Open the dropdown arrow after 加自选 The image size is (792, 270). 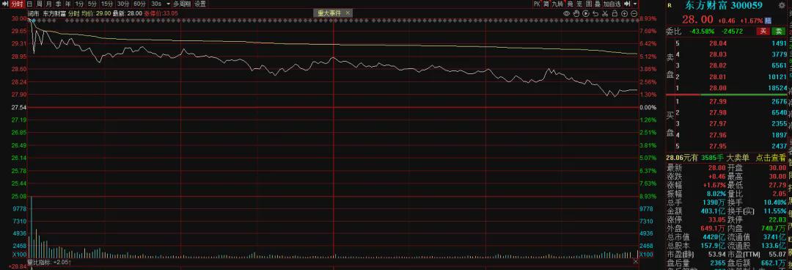click(x=635, y=4)
